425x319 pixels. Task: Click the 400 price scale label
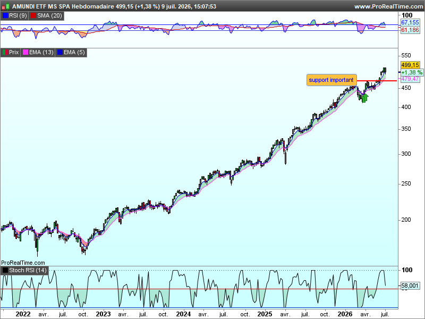click(406, 107)
